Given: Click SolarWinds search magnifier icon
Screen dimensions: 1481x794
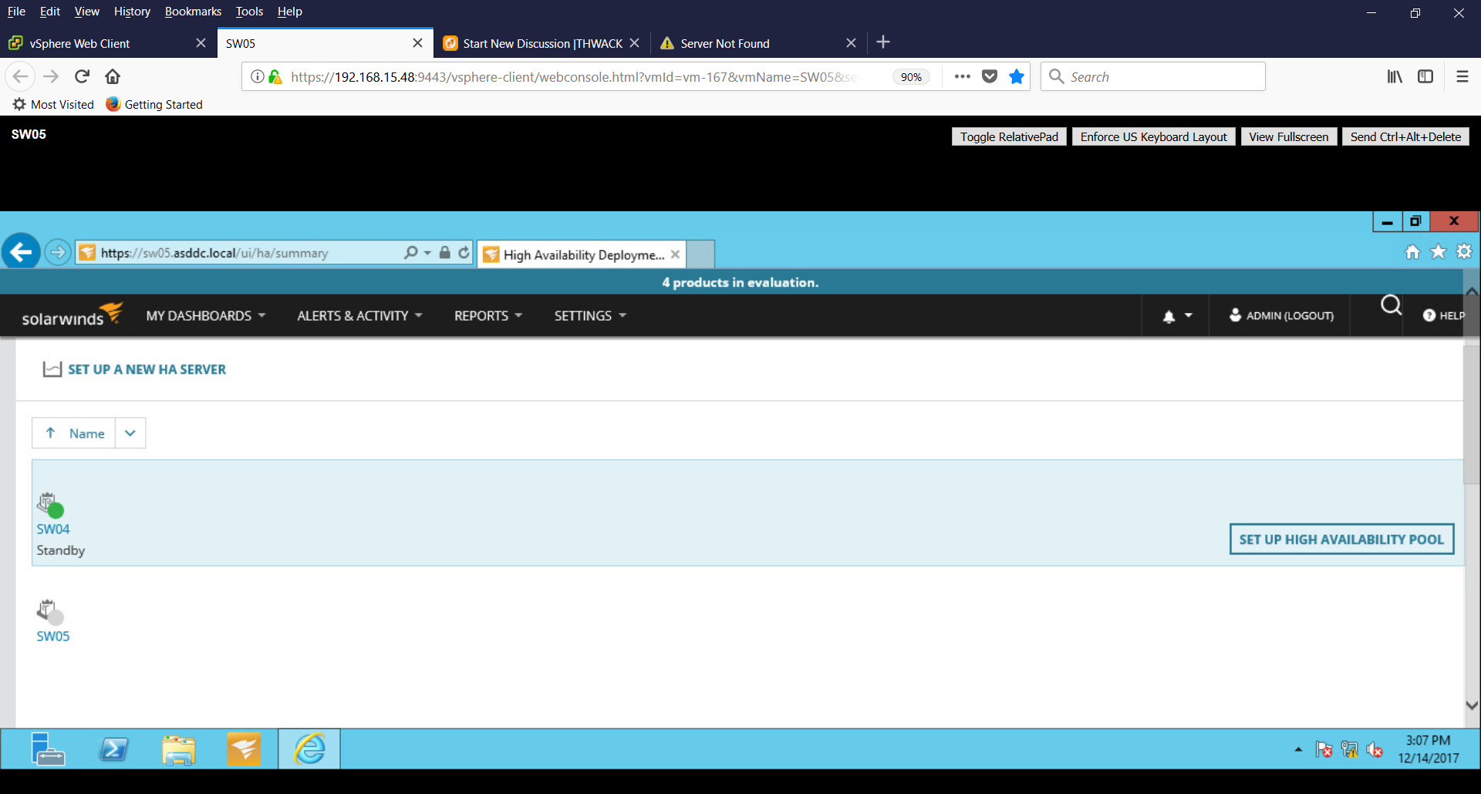Looking at the screenshot, I should (x=1391, y=306).
